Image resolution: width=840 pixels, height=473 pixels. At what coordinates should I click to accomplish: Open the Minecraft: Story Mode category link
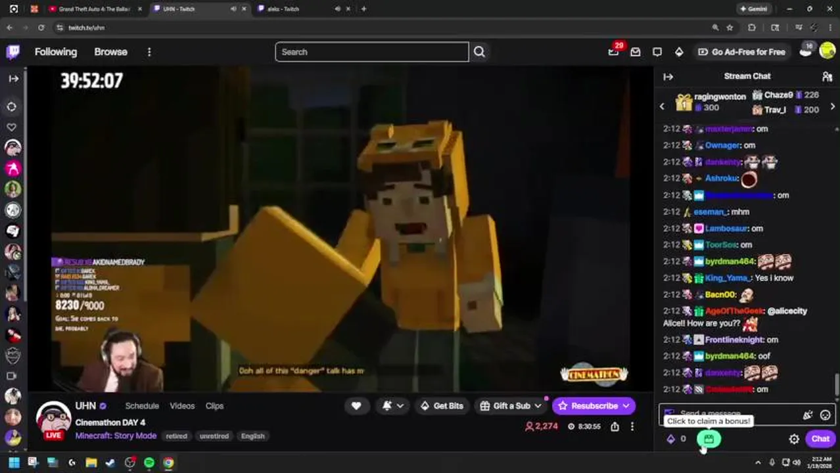click(x=116, y=436)
